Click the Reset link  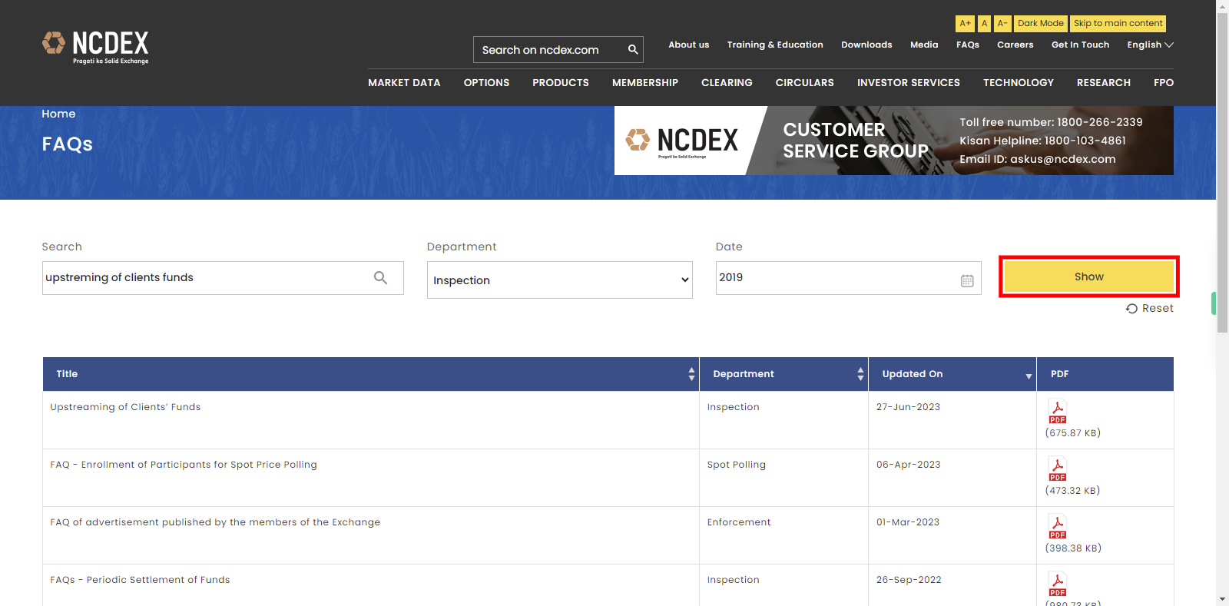click(1150, 308)
